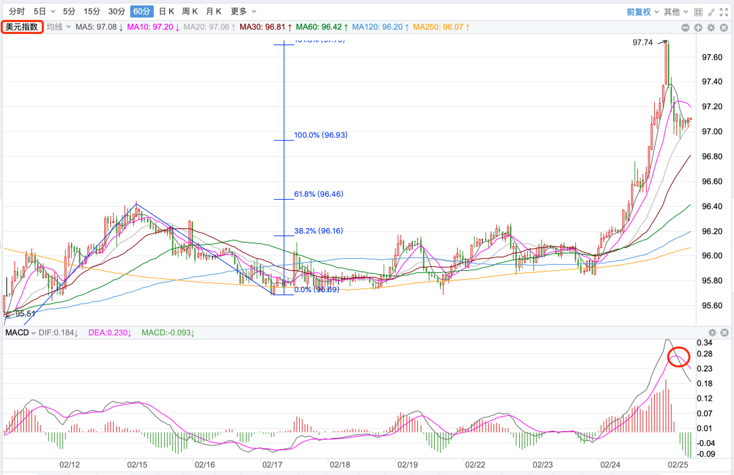Open main chart indicator settings gear

pyautogui.click(x=711, y=27)
